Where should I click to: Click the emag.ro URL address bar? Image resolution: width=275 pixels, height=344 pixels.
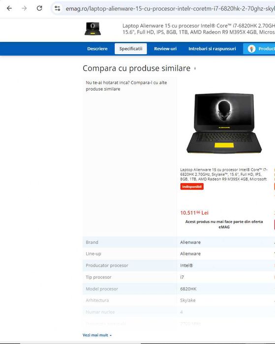coord(170,8)
